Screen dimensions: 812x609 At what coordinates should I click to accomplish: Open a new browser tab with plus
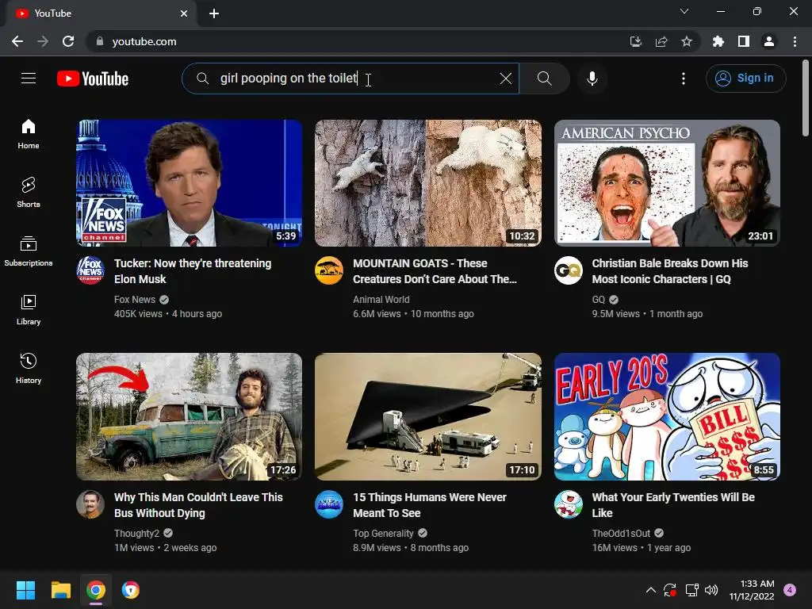pyautogui.click(x=214, y=13)
